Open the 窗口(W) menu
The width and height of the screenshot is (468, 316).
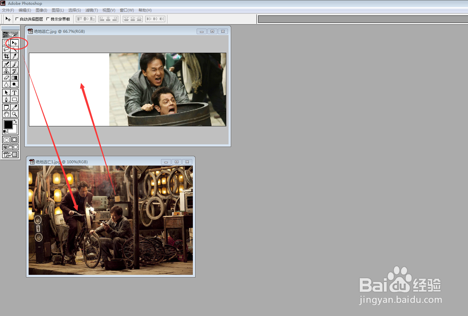(127, 10)
